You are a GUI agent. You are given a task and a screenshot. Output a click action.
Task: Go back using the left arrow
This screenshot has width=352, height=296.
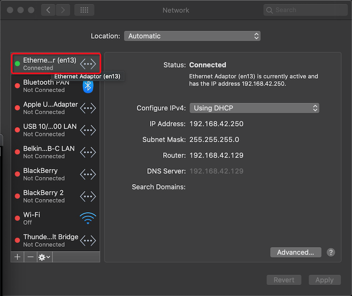[48, 10]
